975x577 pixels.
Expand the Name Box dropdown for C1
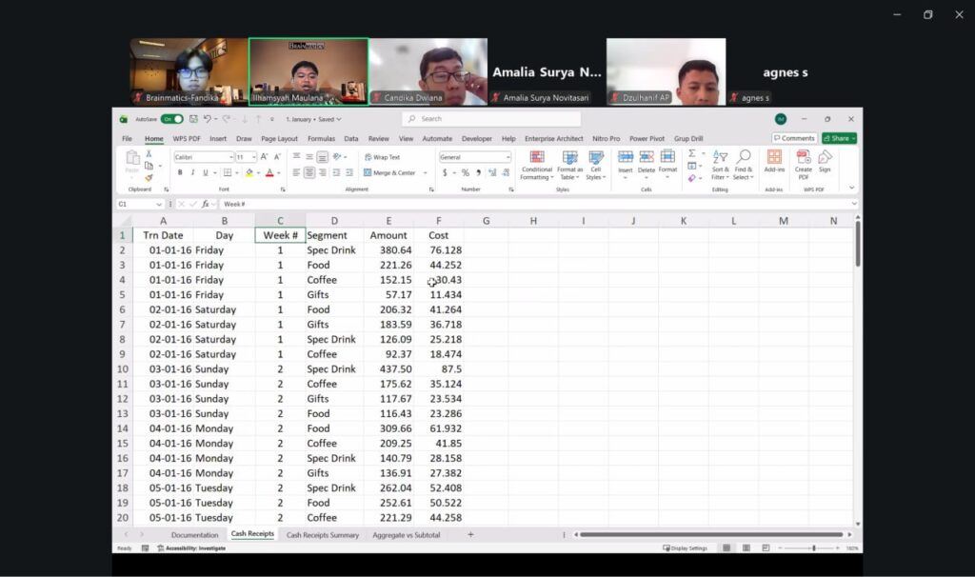(159, 204)
